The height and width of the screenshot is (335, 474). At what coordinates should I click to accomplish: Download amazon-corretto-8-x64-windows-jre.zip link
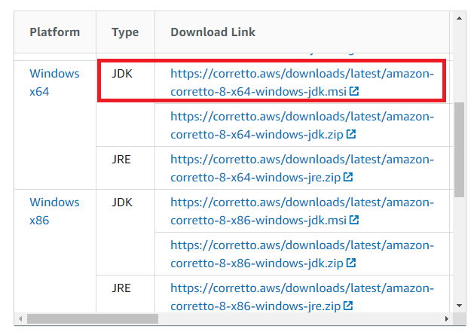pos(302,169)
